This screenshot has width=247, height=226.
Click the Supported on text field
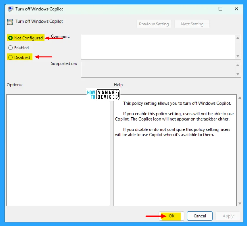158,69
